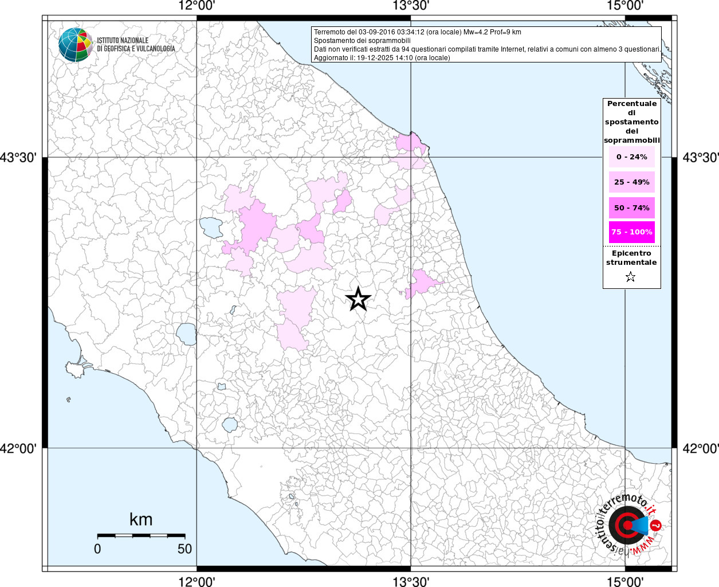719x587 pixels.
Task: Click the star symbol in the legend
Action: coord(631,277)
